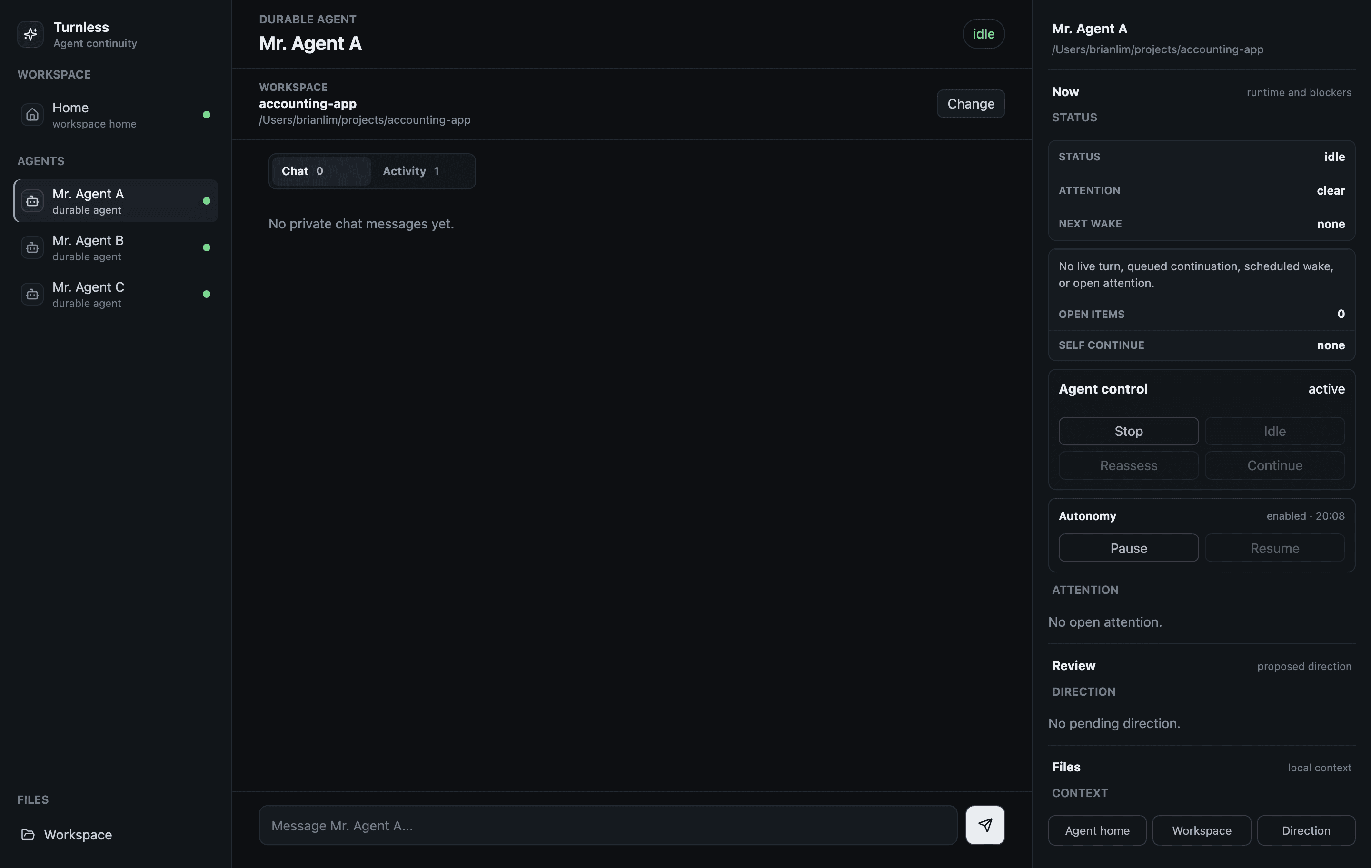Click workspace path under accounting-app

coord(364,120)
